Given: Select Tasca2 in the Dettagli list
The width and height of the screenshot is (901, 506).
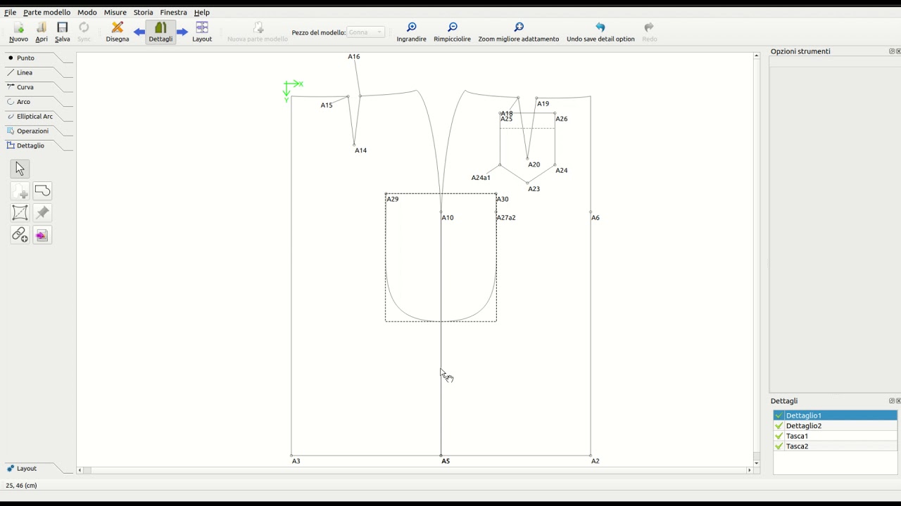Looking at the screenshot, I should 835,446.
